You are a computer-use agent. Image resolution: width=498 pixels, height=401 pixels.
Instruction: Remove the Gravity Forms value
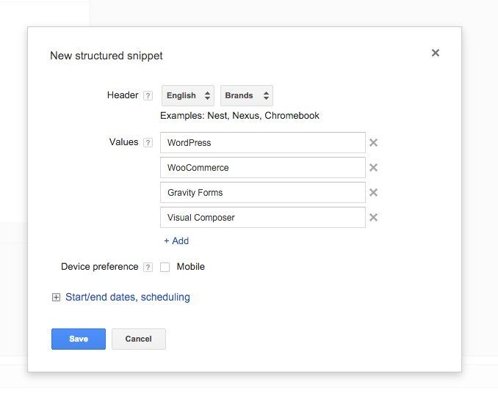(373, 192)
